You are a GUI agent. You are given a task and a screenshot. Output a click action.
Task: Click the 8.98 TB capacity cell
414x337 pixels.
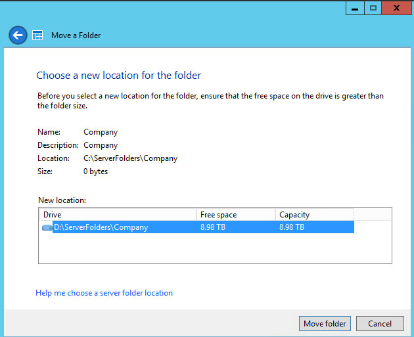[x=292, y=227]
